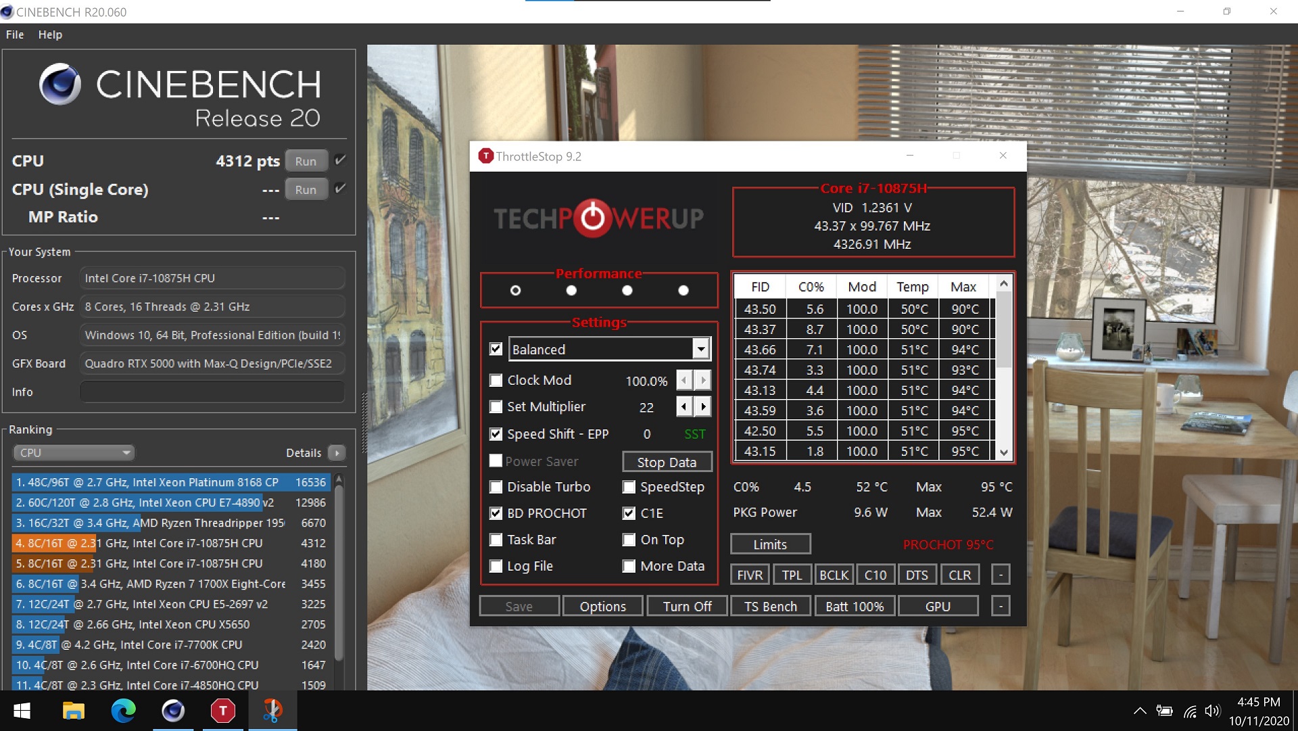Click the TechPowerUp power logo
1298x731 pixels.
pos(593,218)
